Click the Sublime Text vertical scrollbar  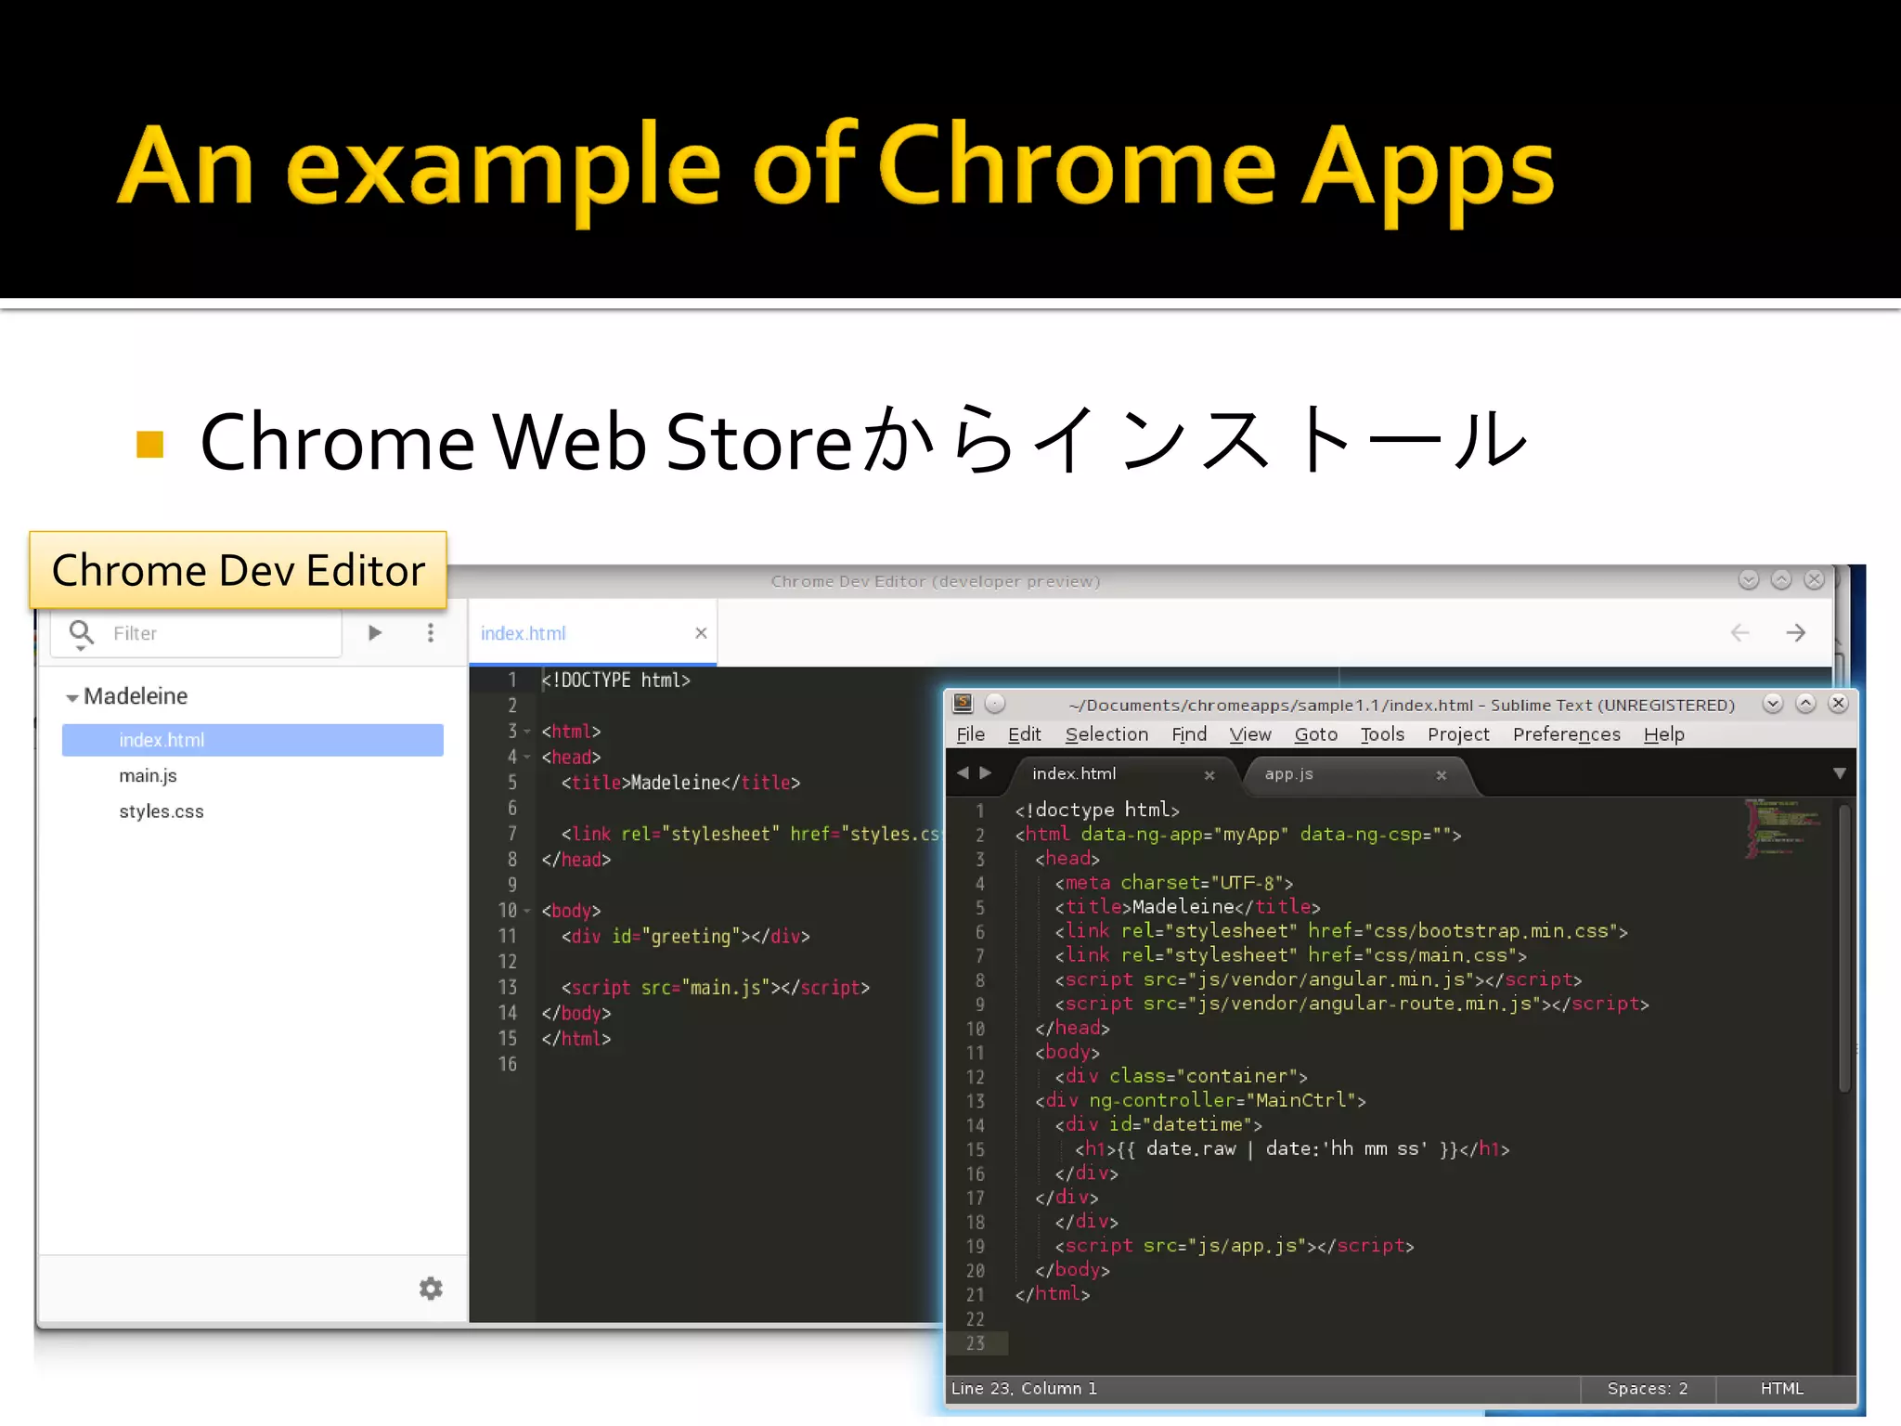(x=1844, y=947)
